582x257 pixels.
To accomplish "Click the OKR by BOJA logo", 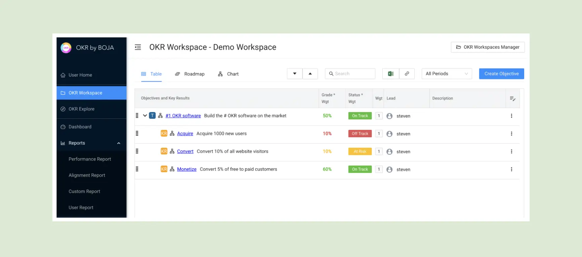I will coord(66,48).
